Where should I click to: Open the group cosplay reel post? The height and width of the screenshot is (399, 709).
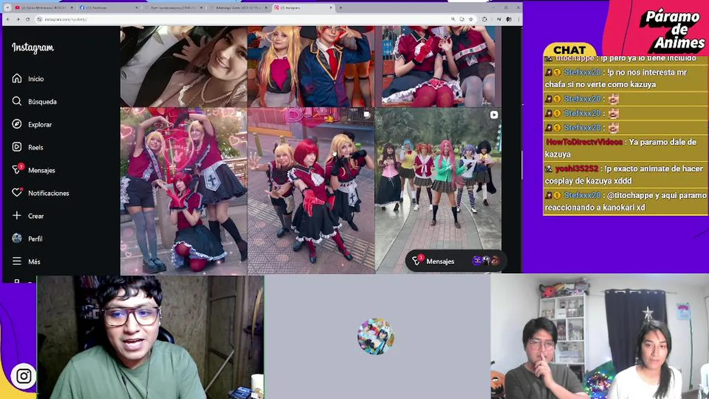[x=438, y=191]
